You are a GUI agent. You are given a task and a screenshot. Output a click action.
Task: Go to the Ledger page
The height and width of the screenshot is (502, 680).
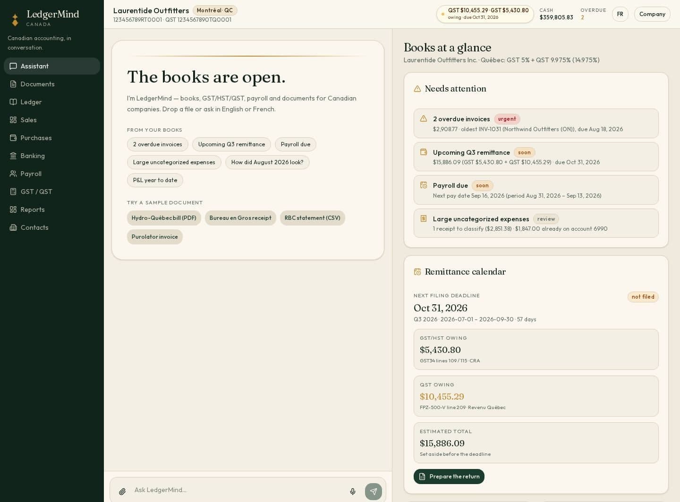(x=52, y=102)
